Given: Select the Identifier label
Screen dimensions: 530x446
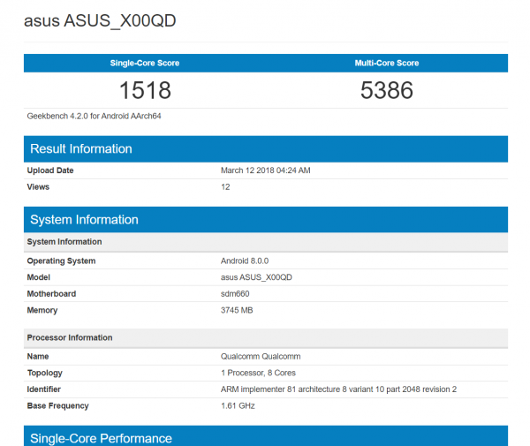Looking at the screenshot, I should 44,389.
